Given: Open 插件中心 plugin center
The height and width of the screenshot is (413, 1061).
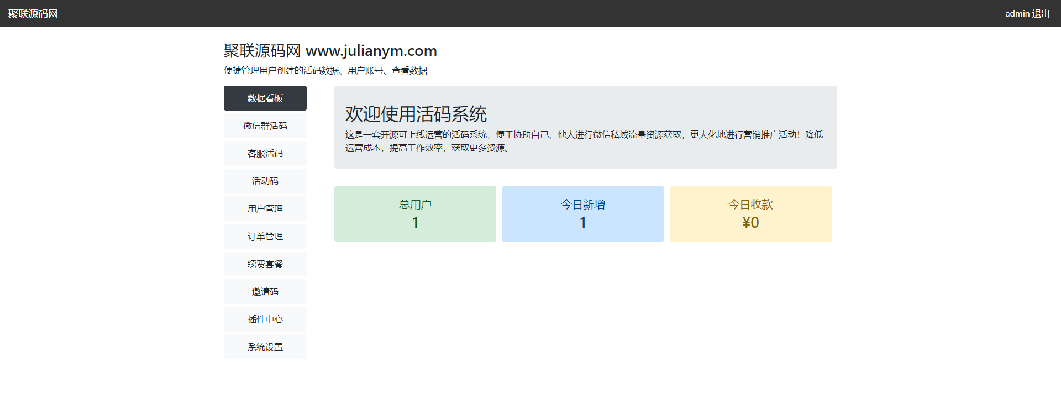Looking at the screenshot, I should pos(265,320).
